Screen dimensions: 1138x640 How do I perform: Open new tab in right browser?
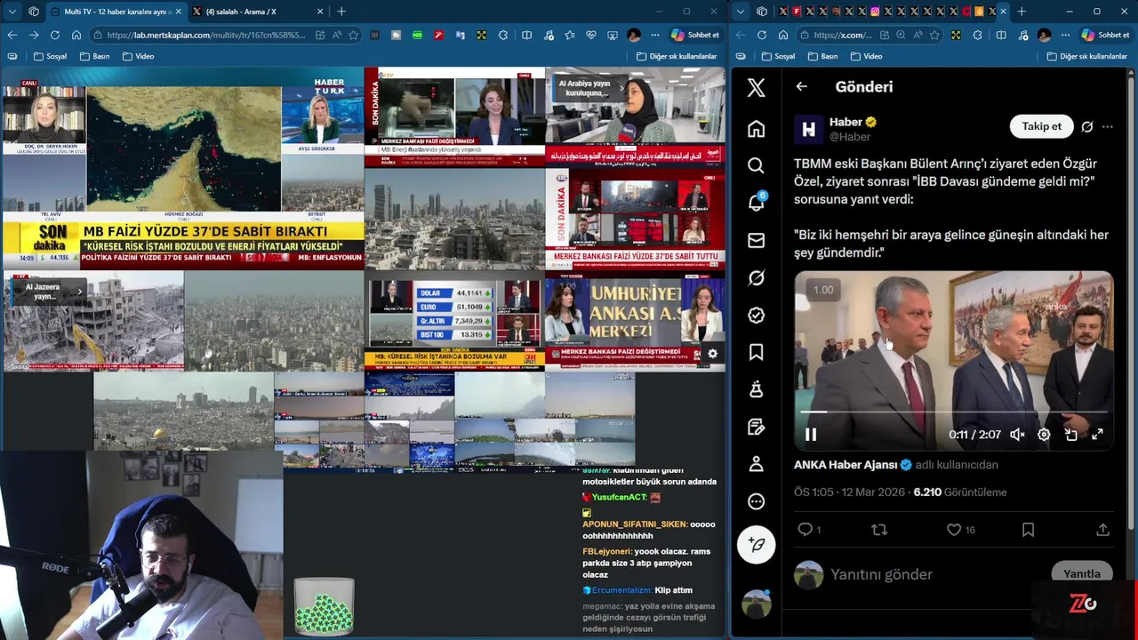click(1022, 12)
